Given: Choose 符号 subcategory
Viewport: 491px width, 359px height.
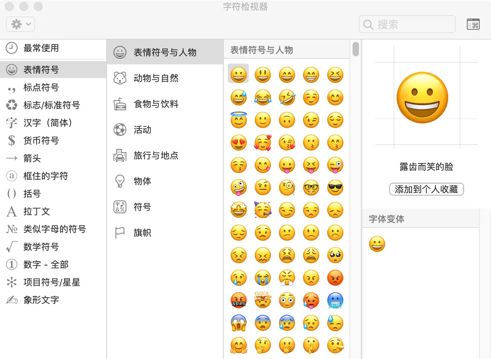Looking at the screenshot, I should click(165, 207).
